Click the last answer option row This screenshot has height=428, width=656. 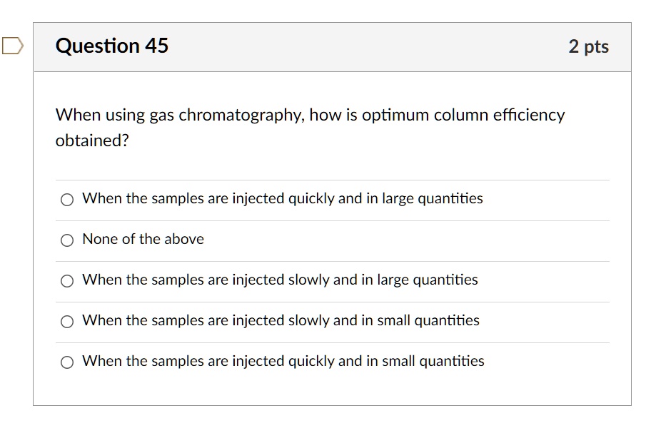click(x=283, y=361)
